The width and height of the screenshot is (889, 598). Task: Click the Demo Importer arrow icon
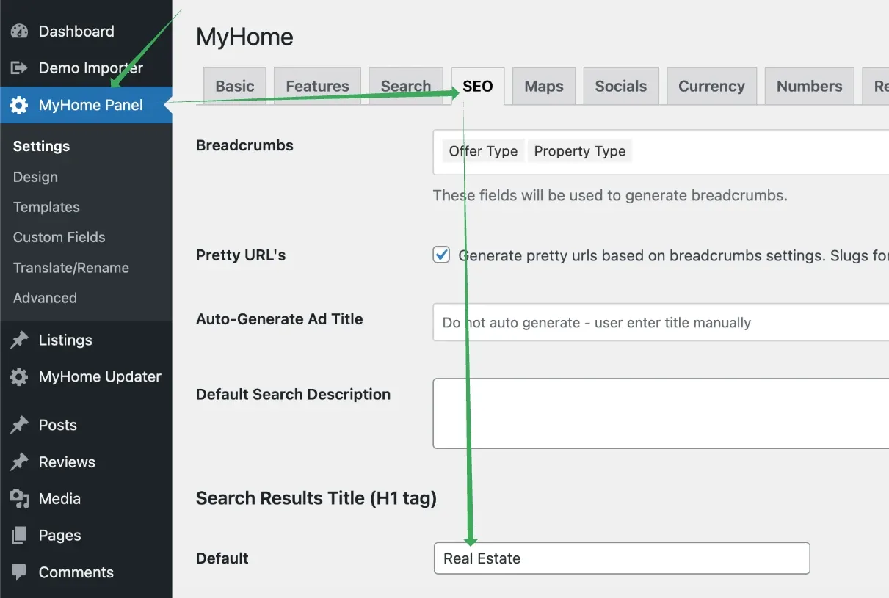pyautogui.click(x=19, y=68)
